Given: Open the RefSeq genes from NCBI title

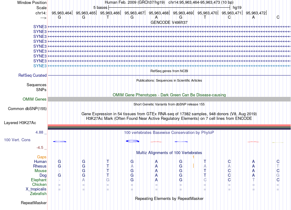Looking at the screenshot, I should click(x=169, y=71).
